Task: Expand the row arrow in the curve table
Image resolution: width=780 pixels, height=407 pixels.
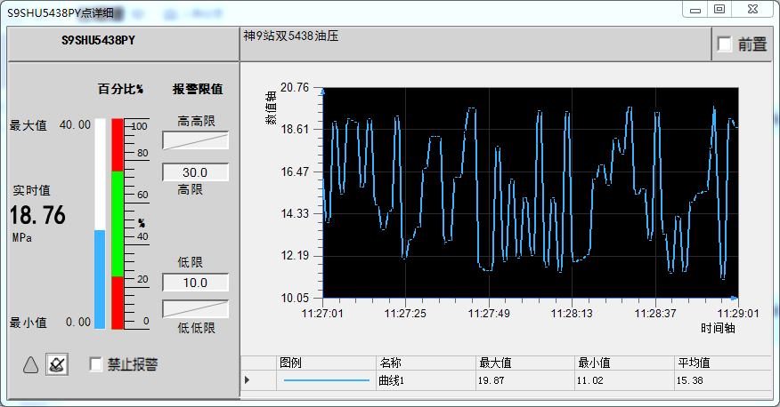Action: 247,380
